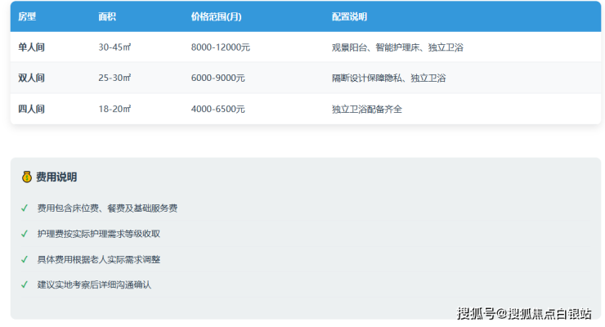Screen dimensions: 605x327
Task: Click the money bag icon beside 费用说明
Action: 26,177
